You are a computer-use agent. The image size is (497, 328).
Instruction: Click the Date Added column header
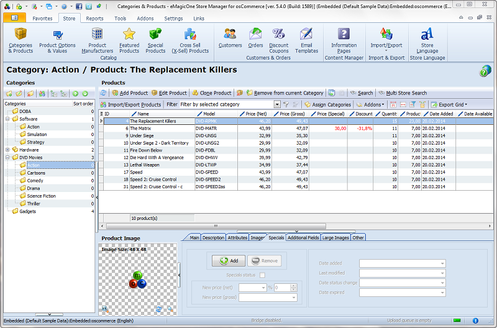439,114
